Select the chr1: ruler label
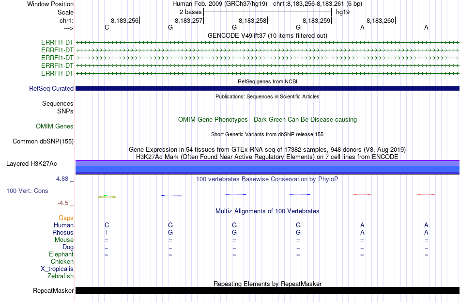460x302 pixels. (66, 20)
